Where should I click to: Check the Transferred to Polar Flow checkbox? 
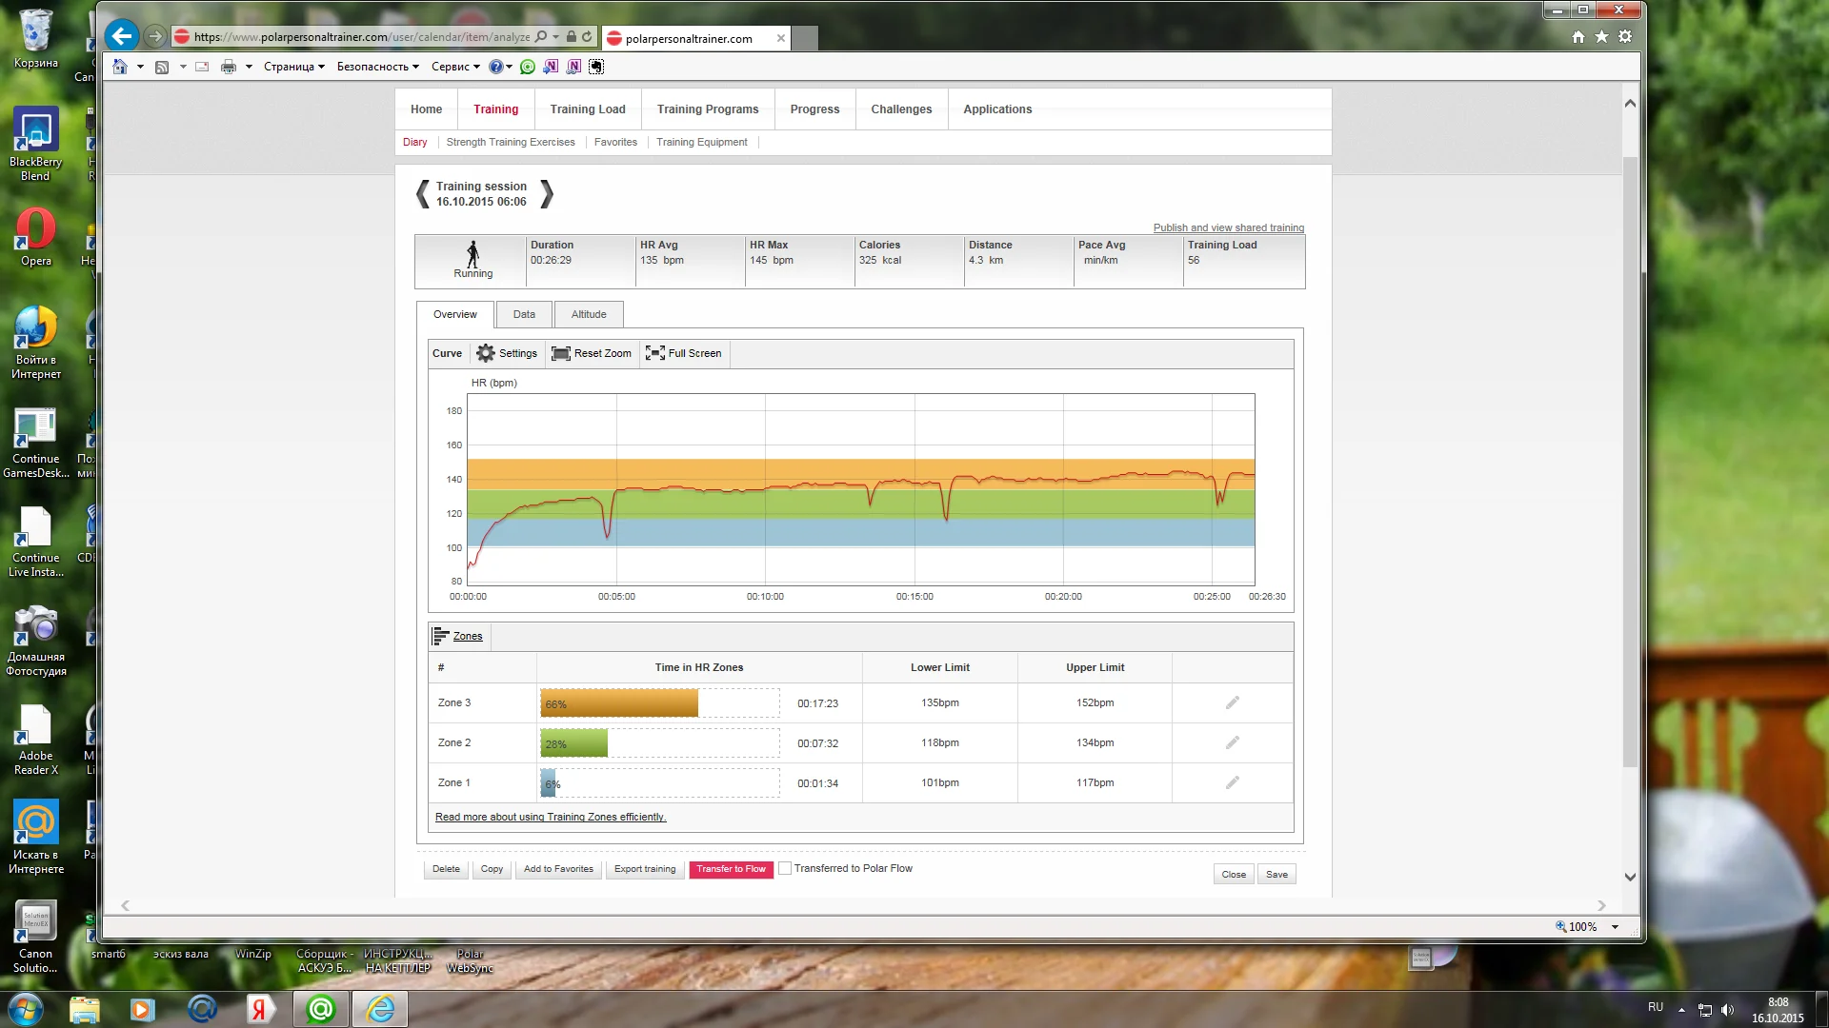coord(785,868)
